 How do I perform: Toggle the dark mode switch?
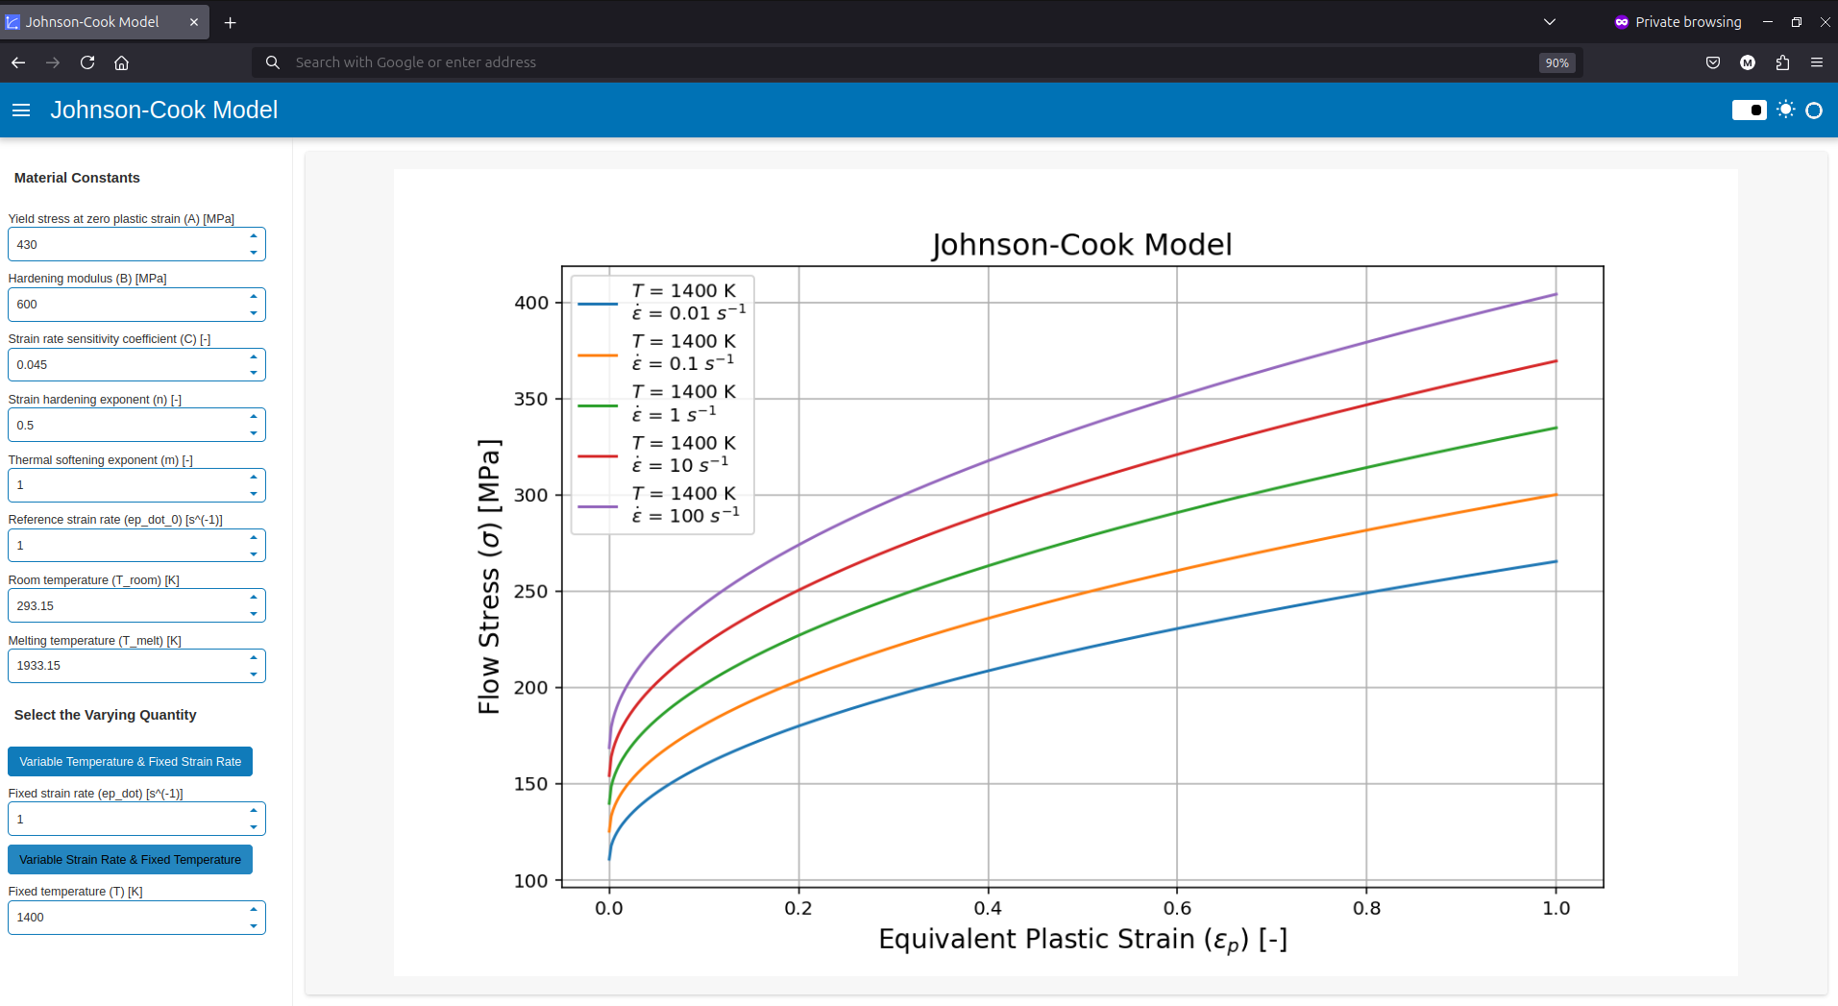[1749, 110]
